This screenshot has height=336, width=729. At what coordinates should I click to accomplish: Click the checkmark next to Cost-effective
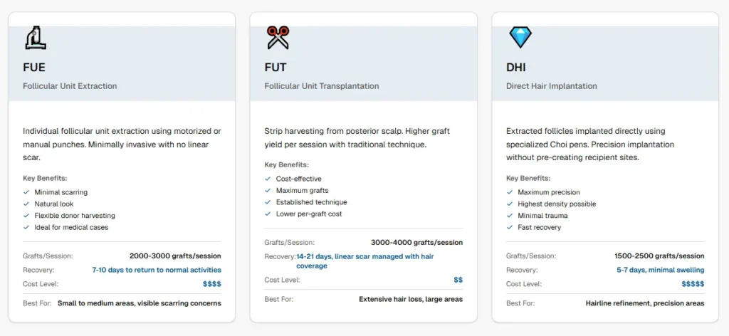268,179
